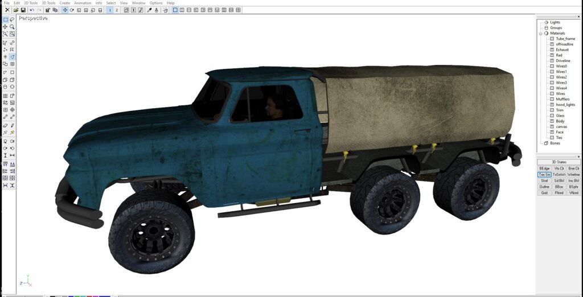Image resolution: width=583 pixels, height=297 pixels.
Task: Toggle the Grid display state
Action: click(x=544, y=193)
